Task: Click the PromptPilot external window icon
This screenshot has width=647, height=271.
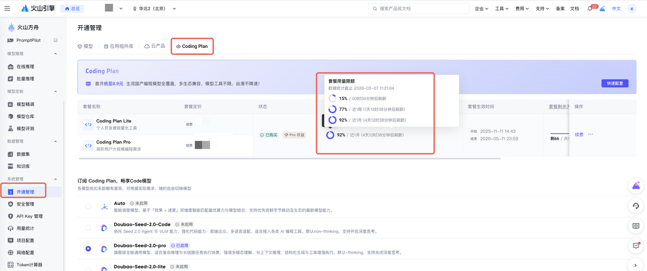Action: pyautogui.click(x=56, y=40)
